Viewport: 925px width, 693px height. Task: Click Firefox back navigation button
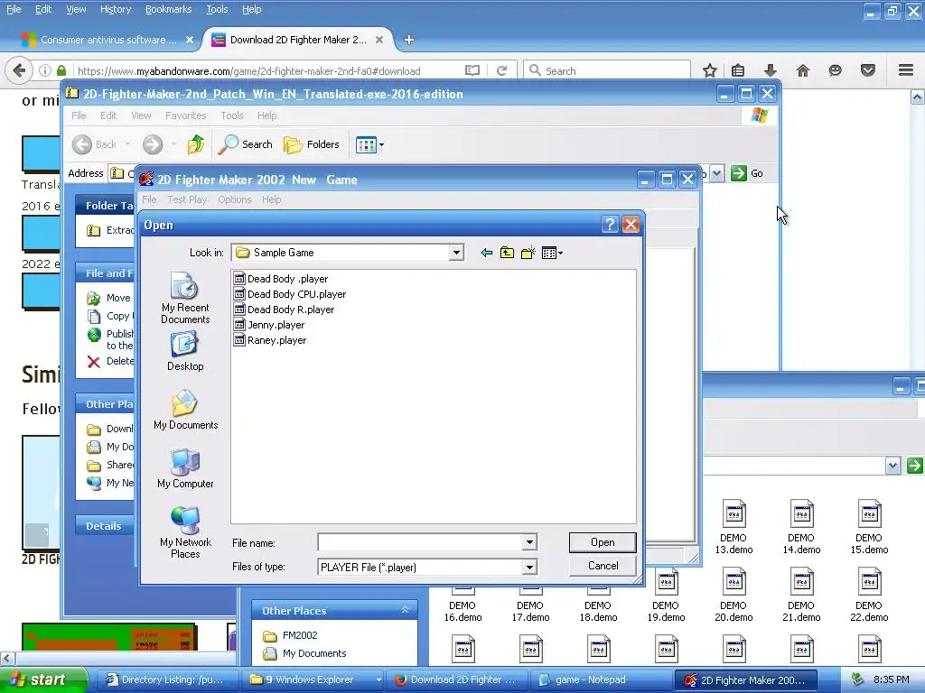19,70
